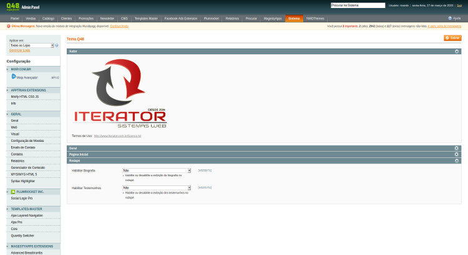Focus the Procurar no Sistema search field

(x=358, y=6)
